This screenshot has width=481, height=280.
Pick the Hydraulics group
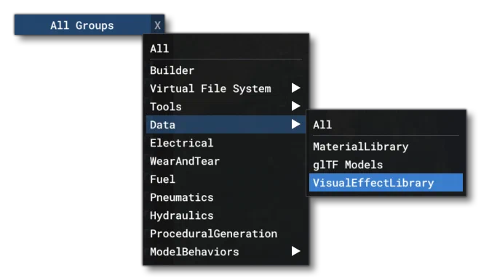[226, 215]
